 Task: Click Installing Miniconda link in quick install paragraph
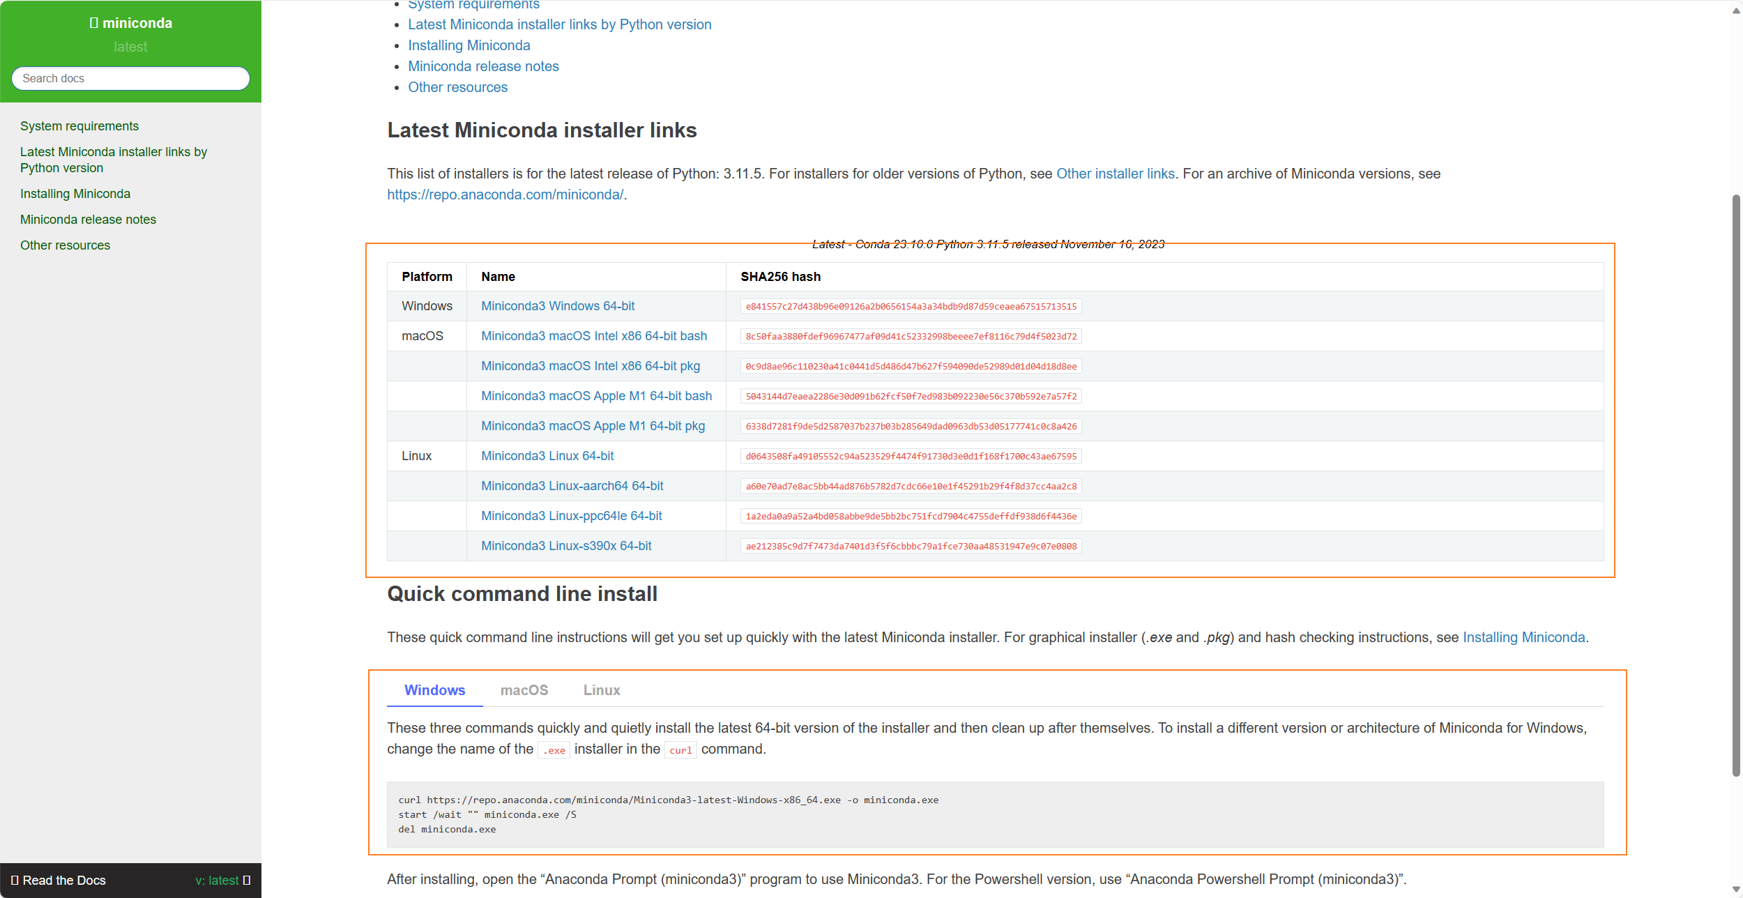click(x=1523, y=637)
